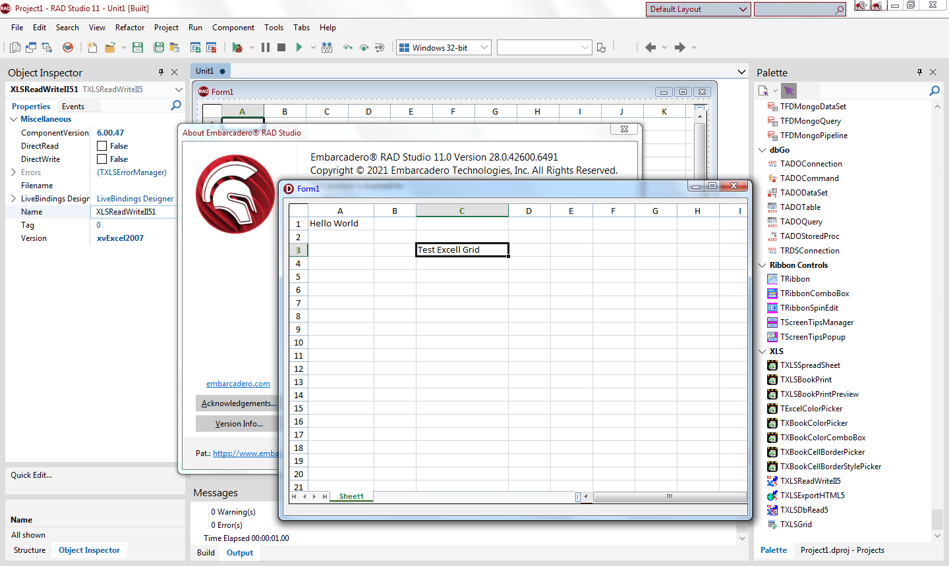Click the Remove file from project icon
Screen dimensions: 949x566
tap(212, 47)
